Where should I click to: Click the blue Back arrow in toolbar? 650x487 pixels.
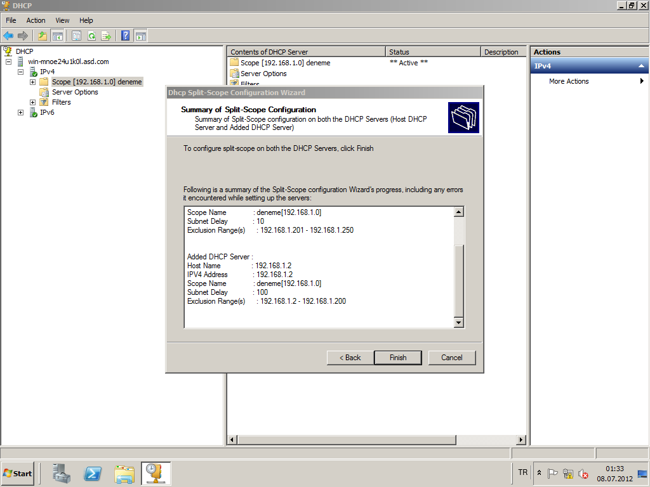pyautogui.click(x=8, y=36)
